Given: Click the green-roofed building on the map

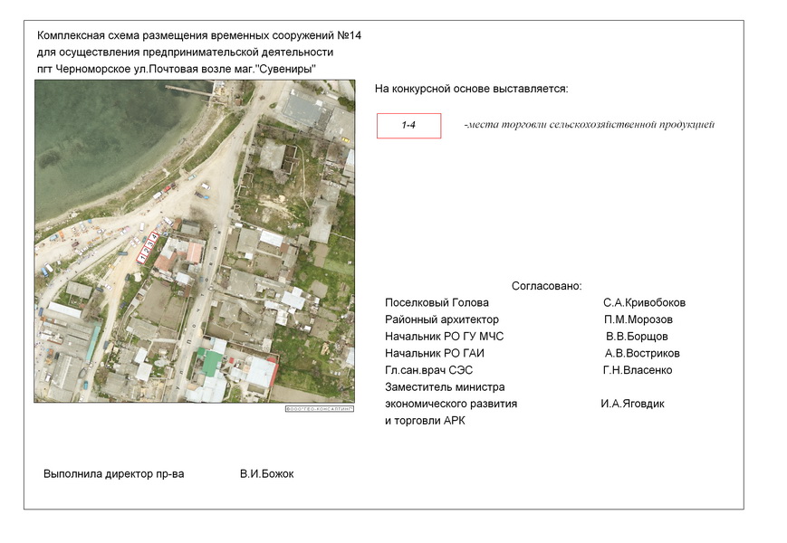Looking at the screenshot, I should click(210, 363).
